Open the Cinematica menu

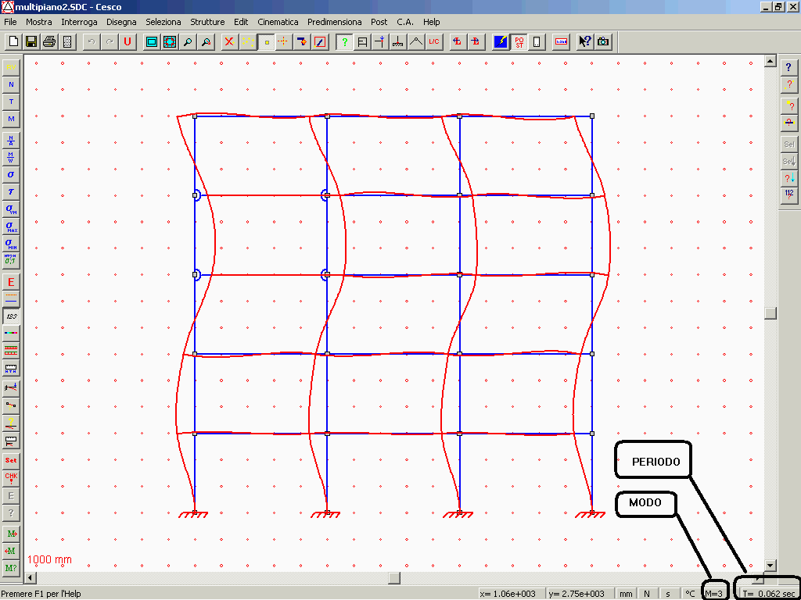[278, 22]
